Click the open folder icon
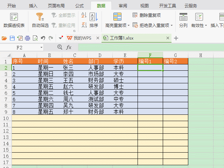 click(4, 38)
